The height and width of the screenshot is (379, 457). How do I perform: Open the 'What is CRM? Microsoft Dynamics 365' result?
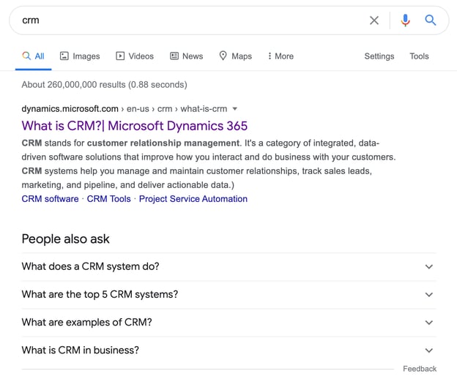click(135, 126)
